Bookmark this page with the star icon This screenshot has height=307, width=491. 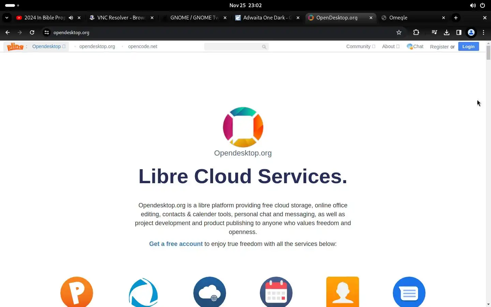pos(399,32)
